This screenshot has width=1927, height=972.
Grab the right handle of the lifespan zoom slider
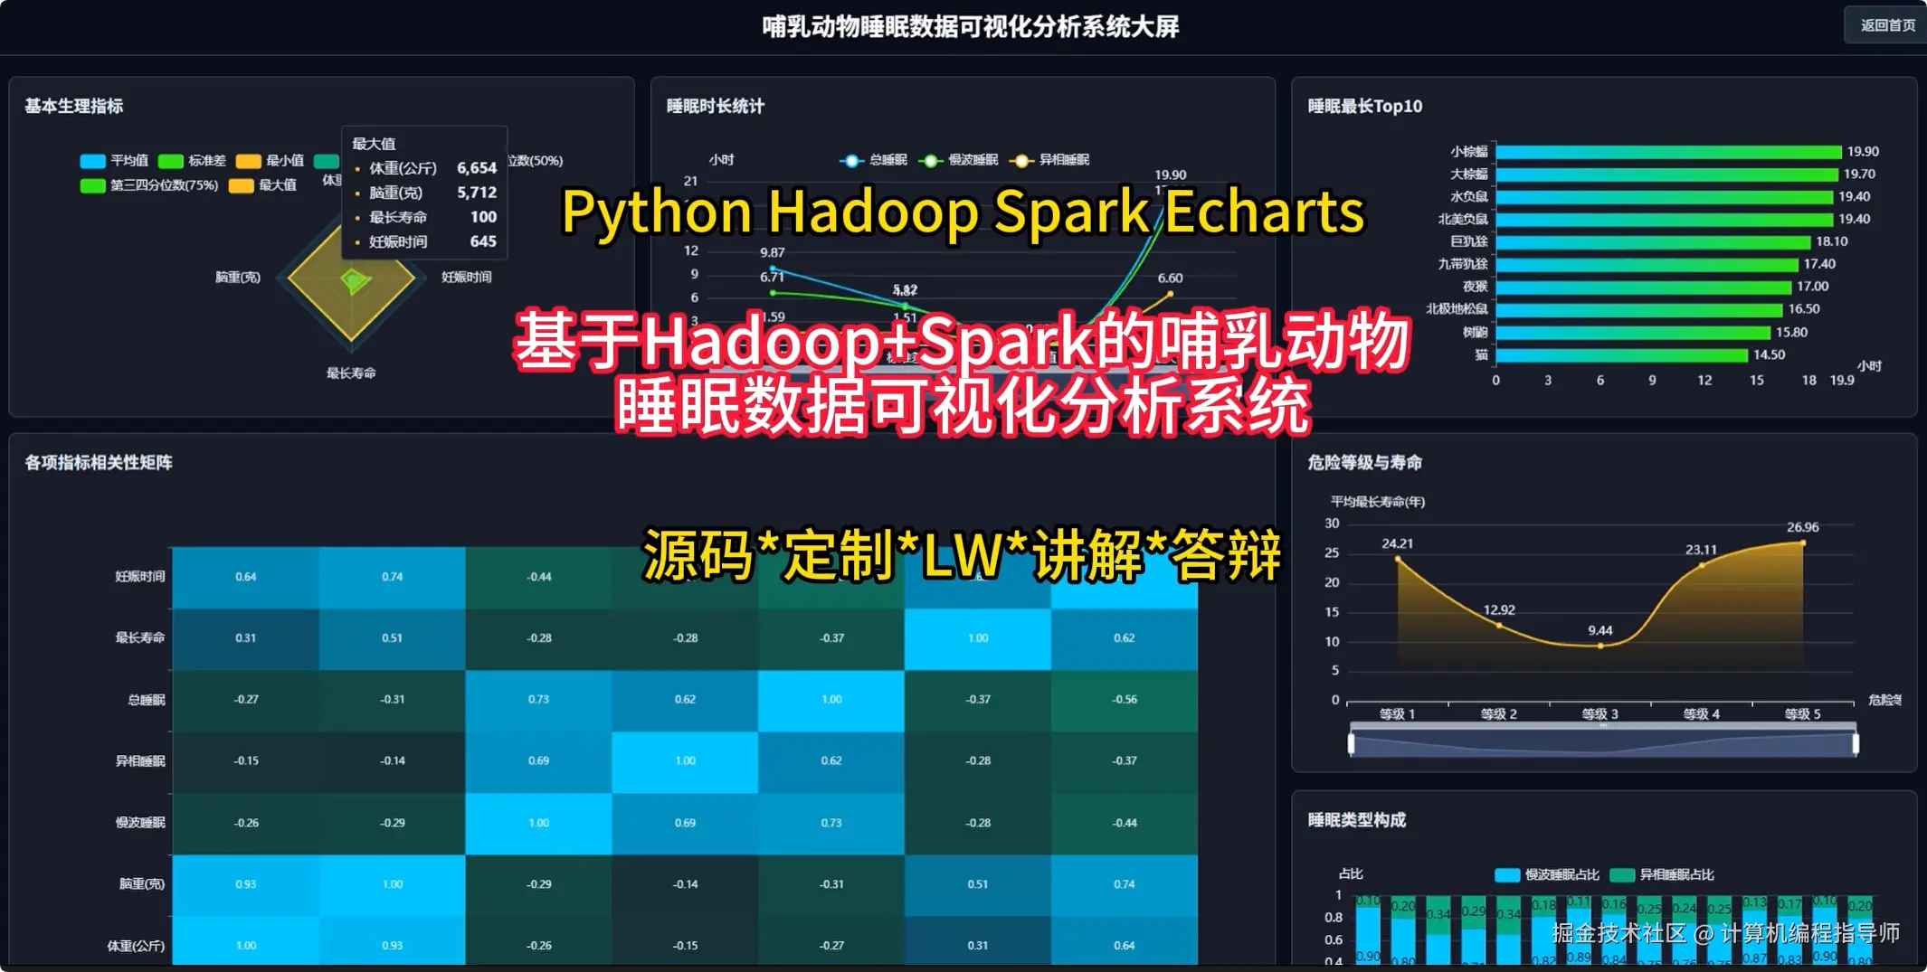click(x=1856, y=743)
